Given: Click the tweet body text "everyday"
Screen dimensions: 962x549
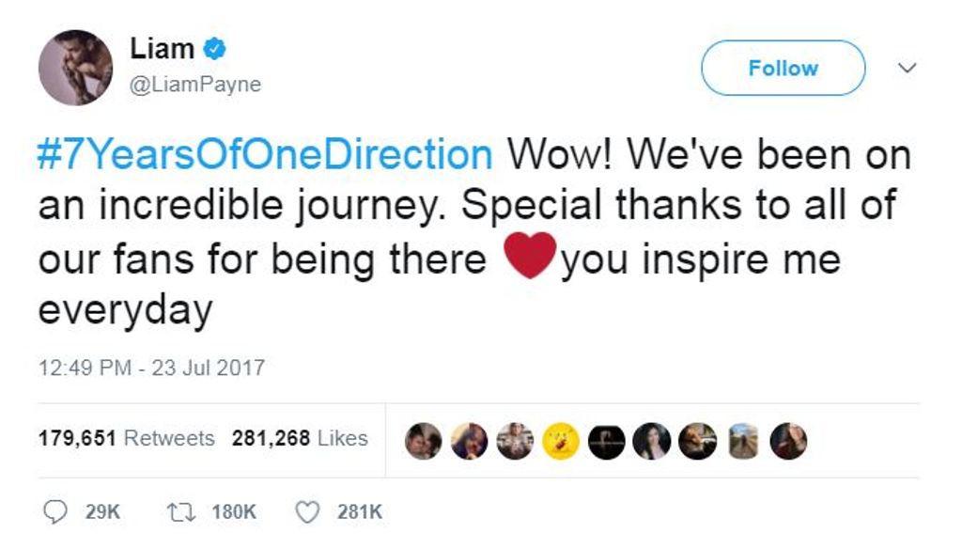Looking at the screenshot, I should [125, 311].
